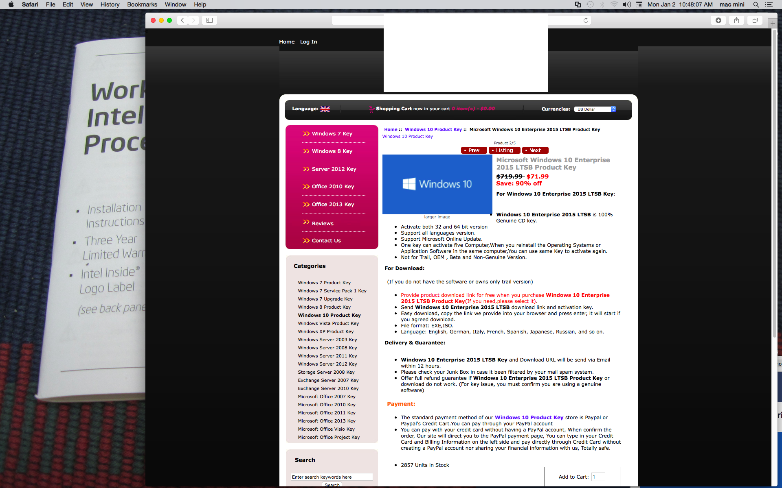Toggle Safari sidebar button

tap(209, 20)
